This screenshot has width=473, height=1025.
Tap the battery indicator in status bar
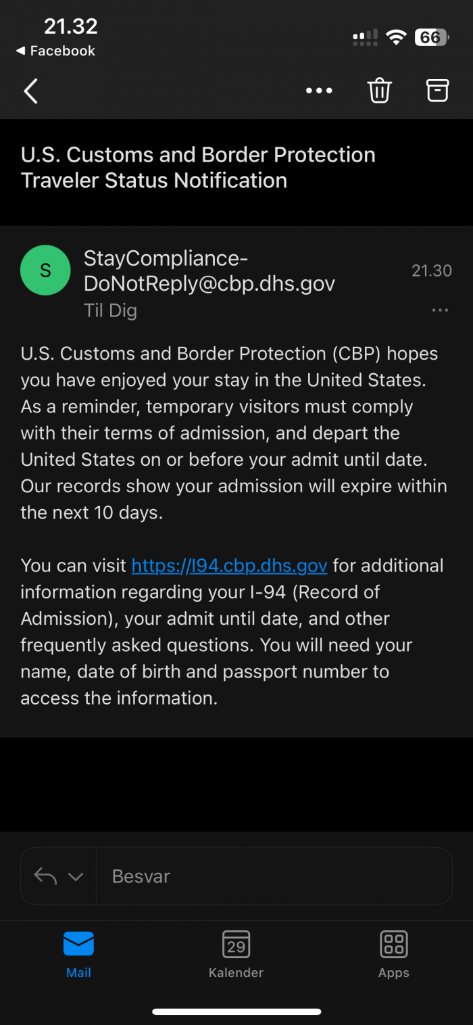432,37
